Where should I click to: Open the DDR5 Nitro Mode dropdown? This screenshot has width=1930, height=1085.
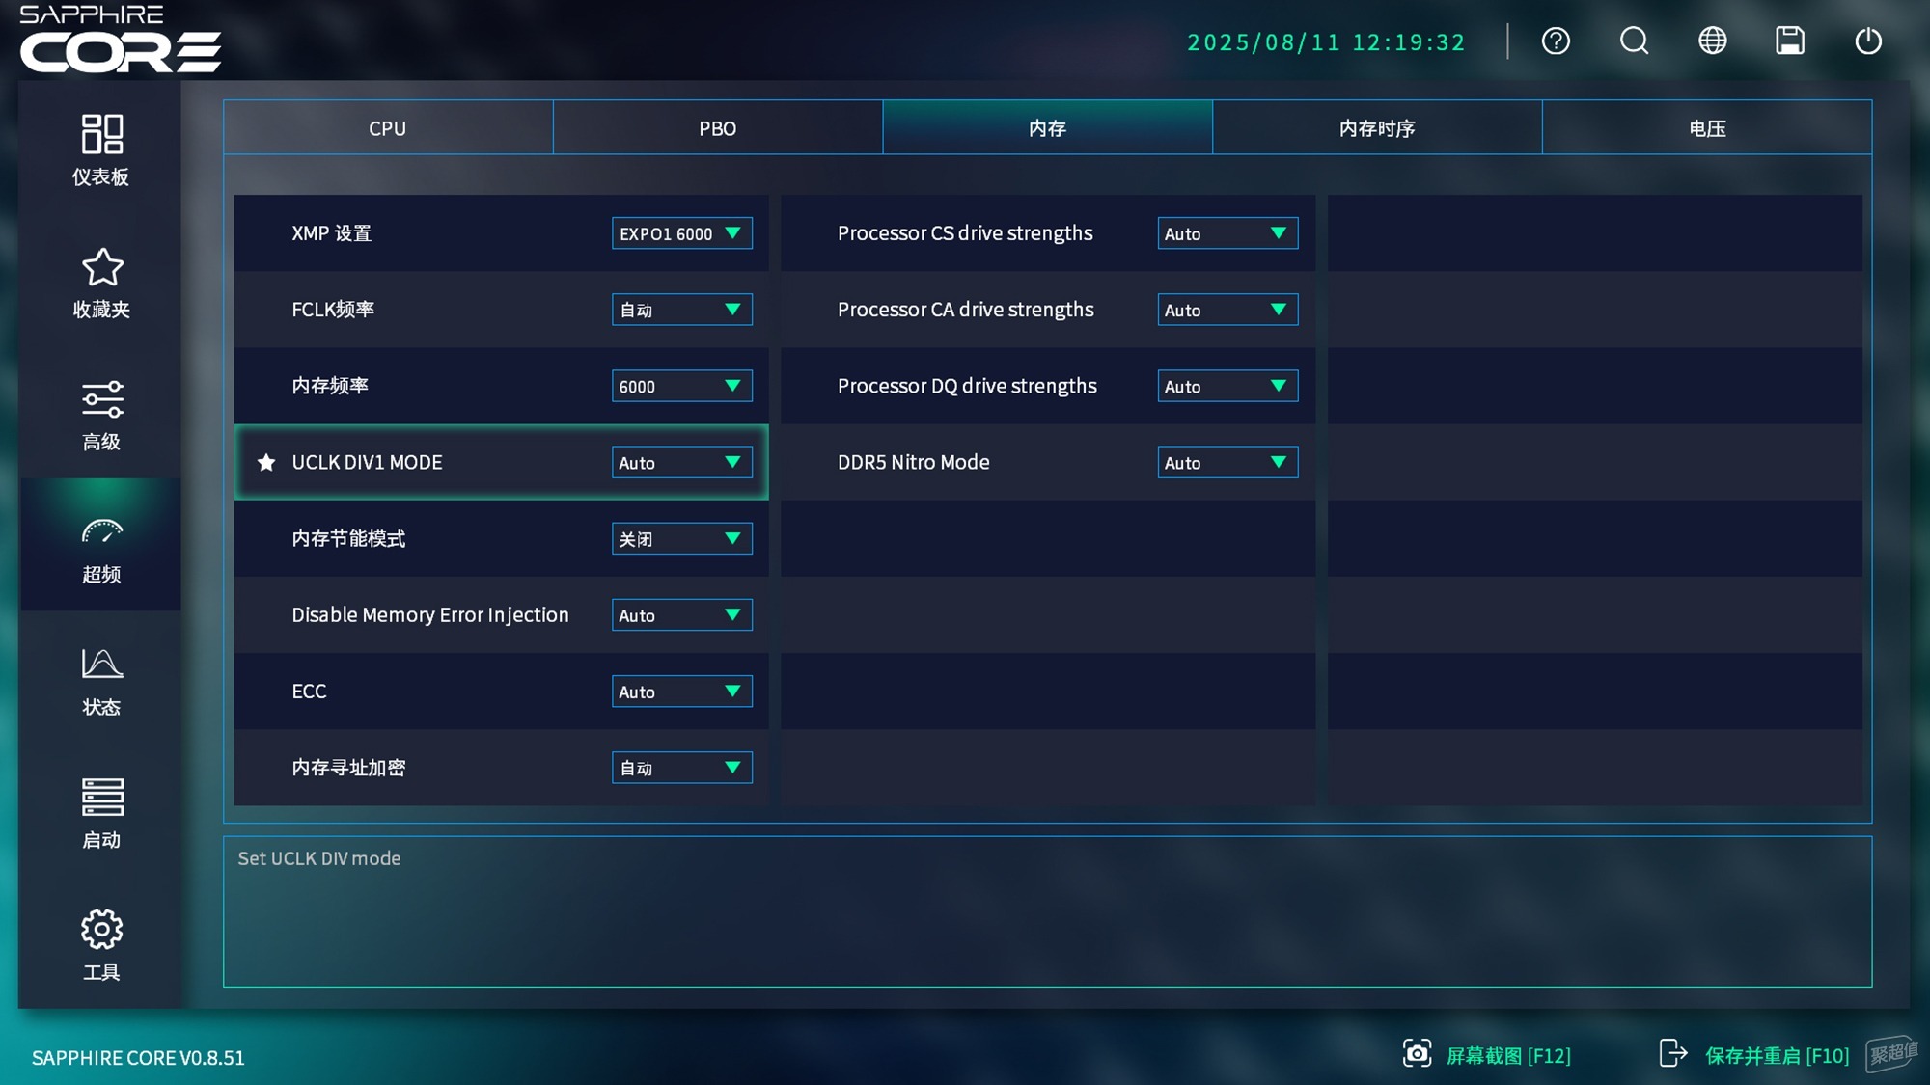click(1227, 463)
